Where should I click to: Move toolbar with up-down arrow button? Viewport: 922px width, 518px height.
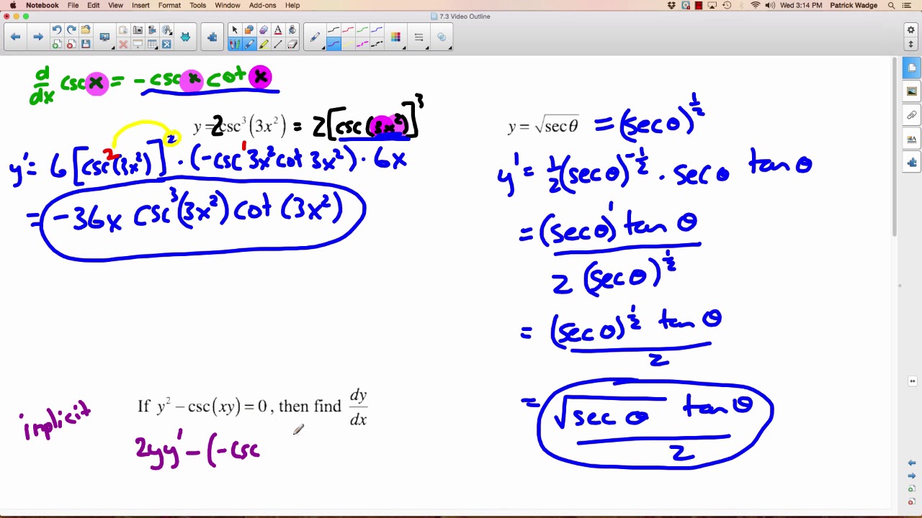pos(910,45)
